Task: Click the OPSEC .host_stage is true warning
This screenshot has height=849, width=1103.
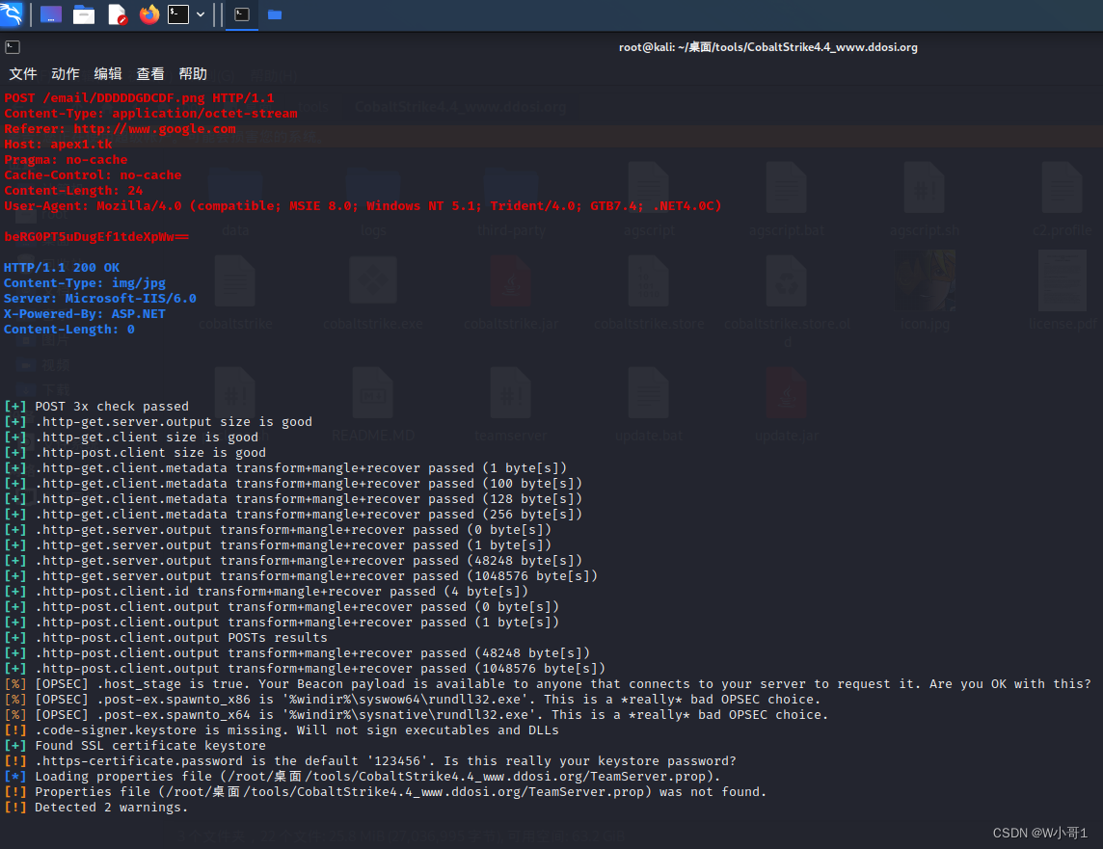Action: point(548,684)
